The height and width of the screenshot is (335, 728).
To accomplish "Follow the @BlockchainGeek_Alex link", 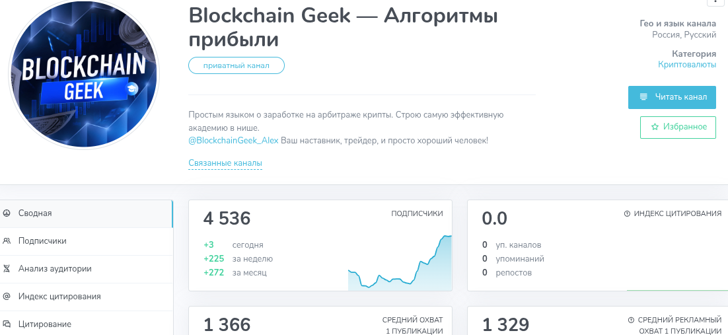I will [x=233, y=141].
